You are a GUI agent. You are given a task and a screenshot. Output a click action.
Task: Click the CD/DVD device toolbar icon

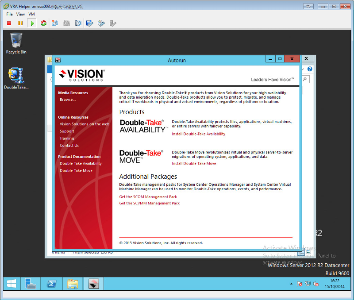(x=101, y=23)
